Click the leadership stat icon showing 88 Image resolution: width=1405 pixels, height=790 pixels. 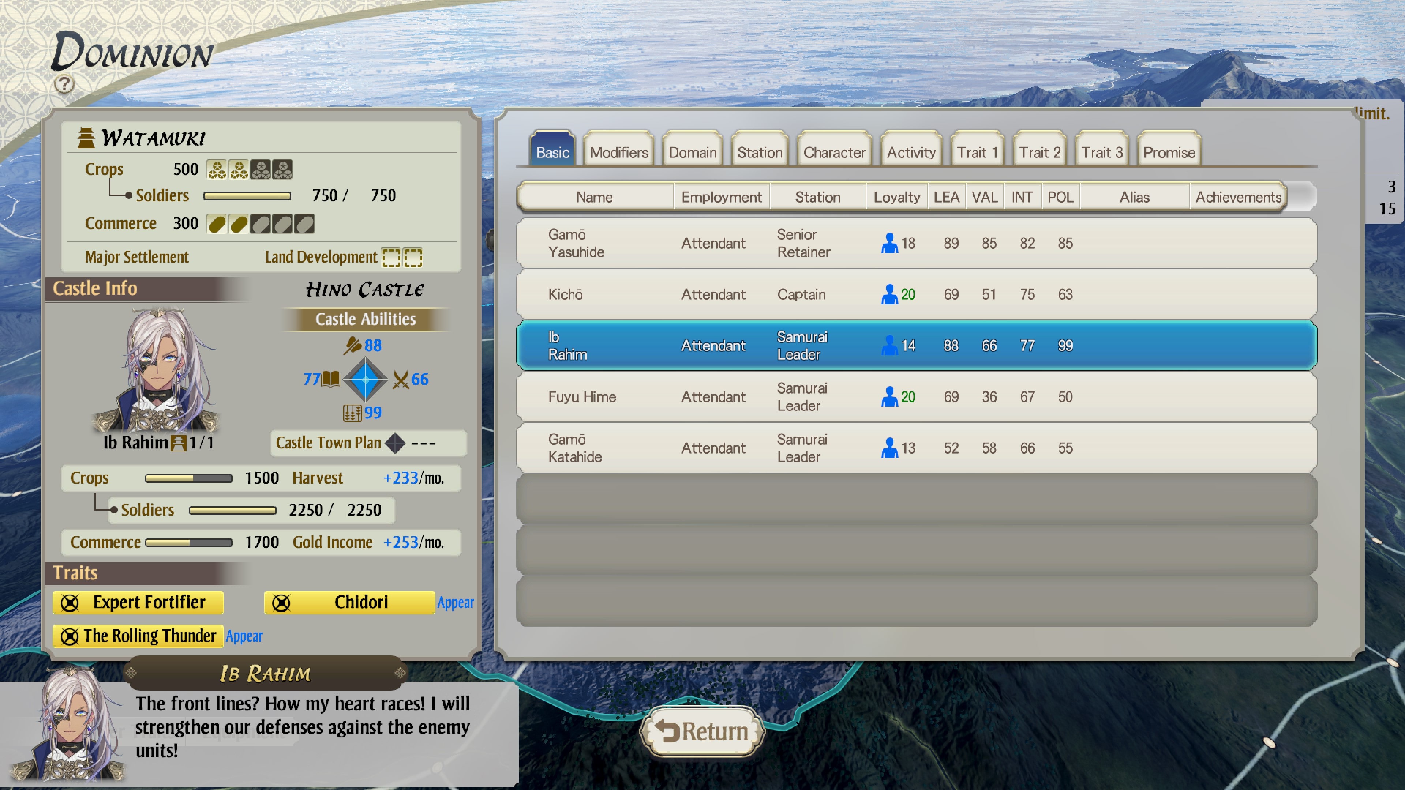click(x=352, y=345)
